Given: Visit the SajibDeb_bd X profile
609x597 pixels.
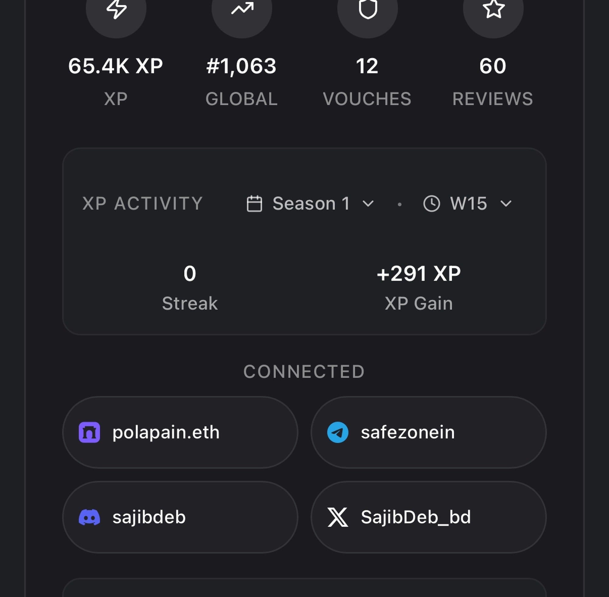Looking at the screenshot, I should click(x=428, y=517).
